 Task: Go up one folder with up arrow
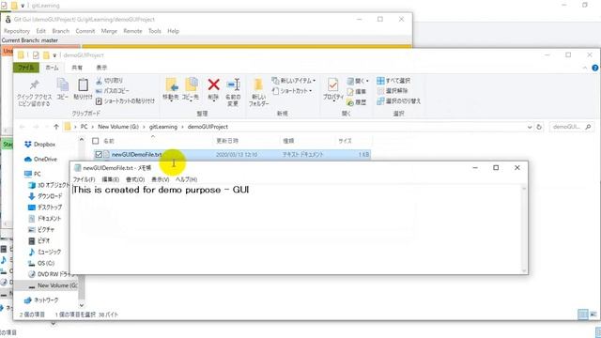click(56, 127)
